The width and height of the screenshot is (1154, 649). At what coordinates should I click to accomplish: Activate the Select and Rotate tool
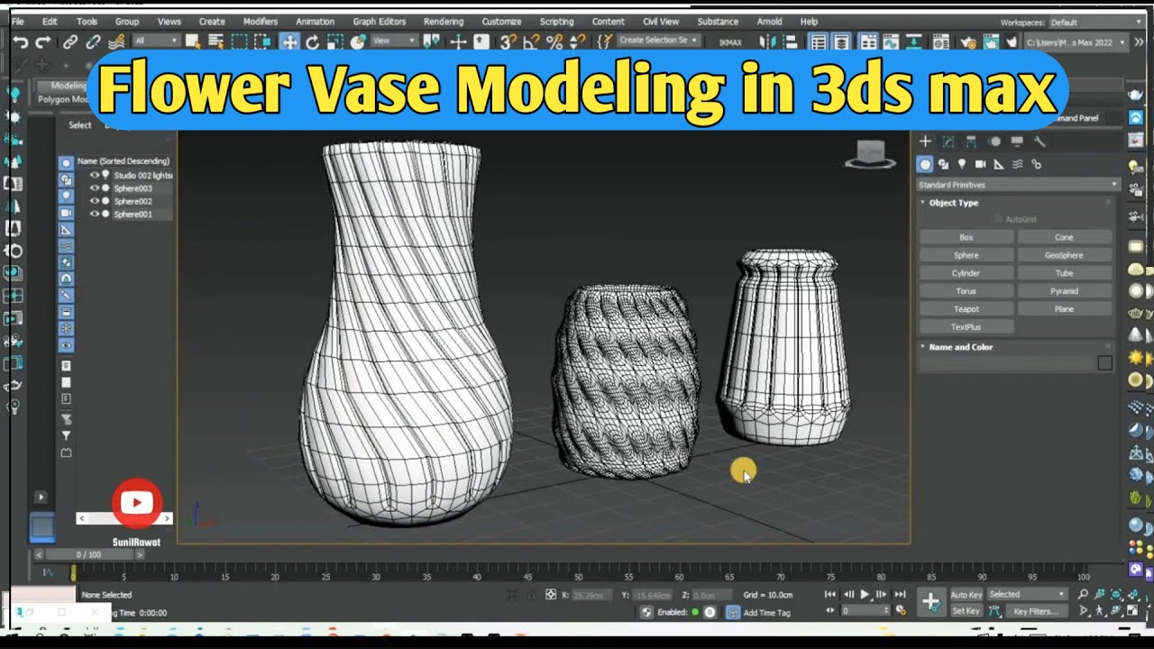coord(312,41)
